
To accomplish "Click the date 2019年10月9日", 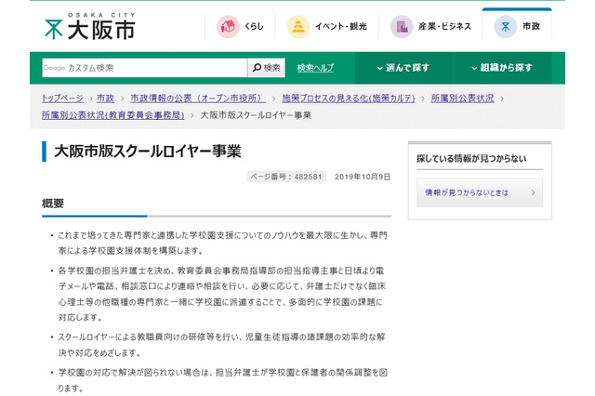I will (363, 177).
